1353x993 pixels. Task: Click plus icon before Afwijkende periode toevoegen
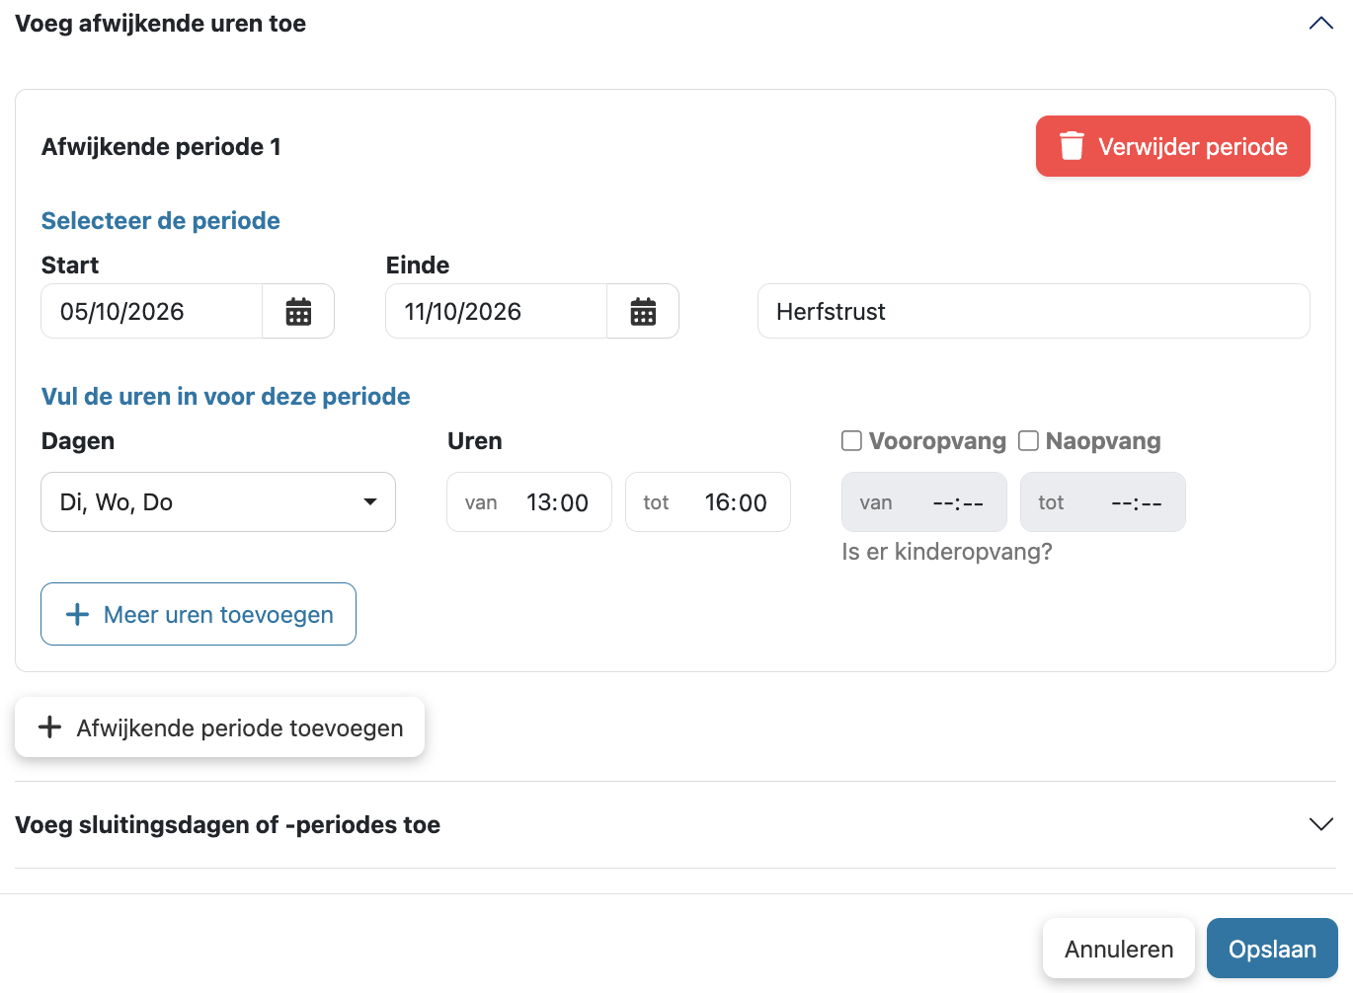point(49,727)
